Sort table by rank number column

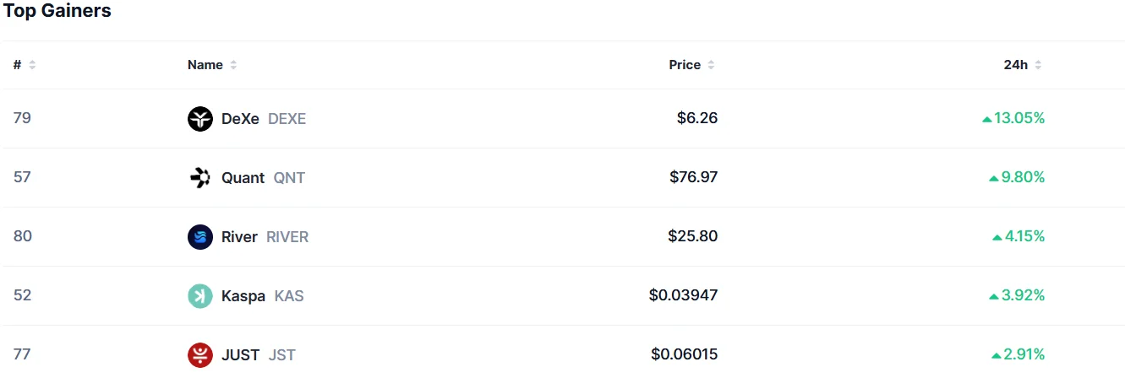[x=25, y=65]
